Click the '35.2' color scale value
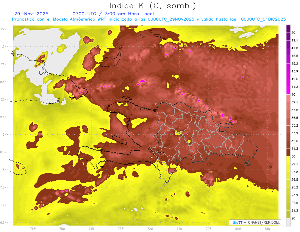 (x=295, y=125)
